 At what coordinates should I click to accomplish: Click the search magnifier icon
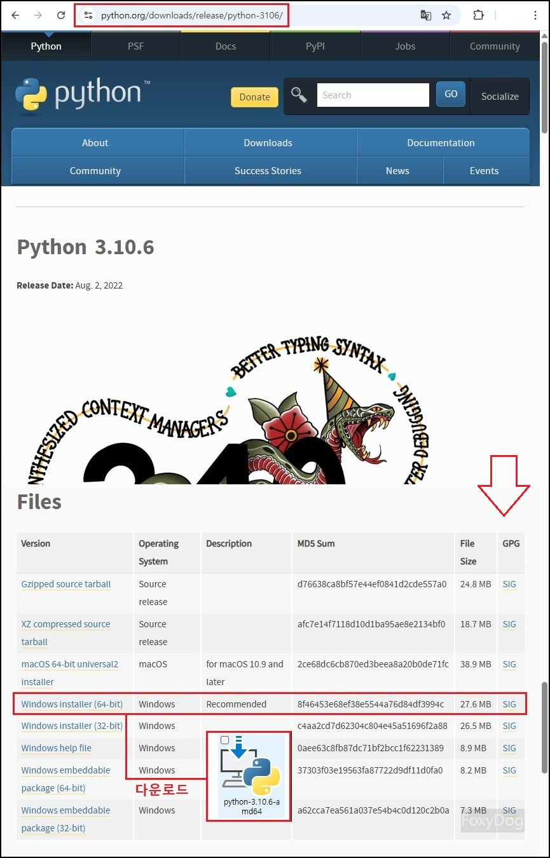pyautogui.click(x=299, y=95)
